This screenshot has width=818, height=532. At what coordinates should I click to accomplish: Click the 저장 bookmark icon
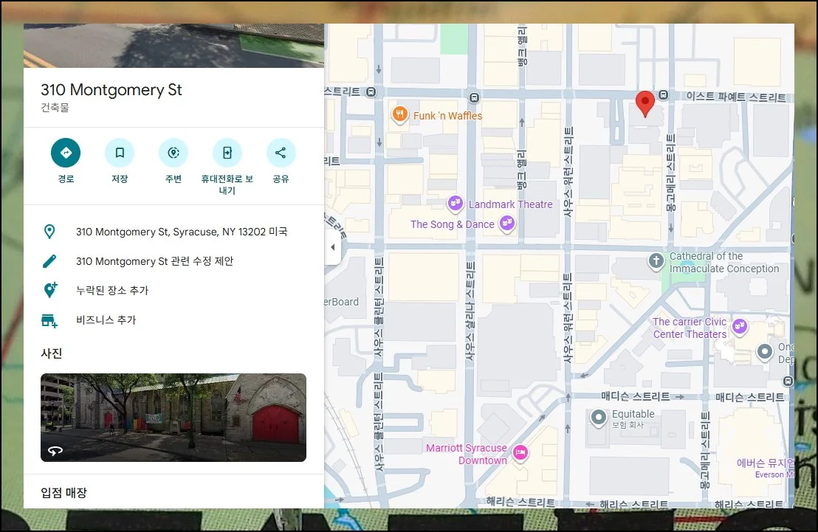tap(119, 153)
